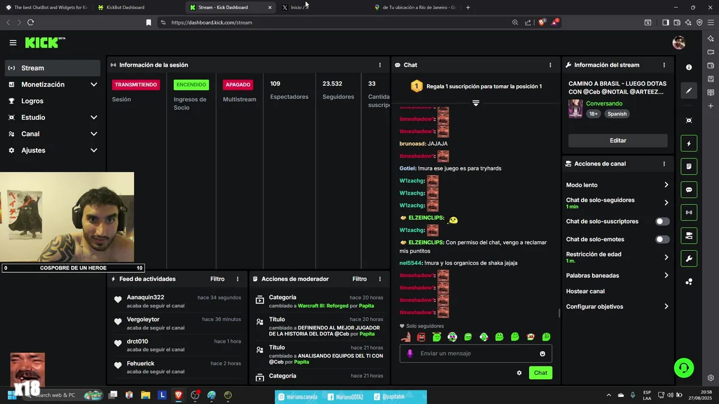Switch to the ChatBot and Widgets browser tab
Screen dimensions: 719x404
47,7
